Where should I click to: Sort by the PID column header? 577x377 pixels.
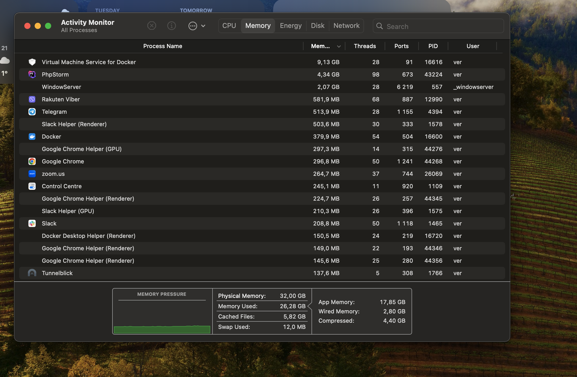click(433, 46)
